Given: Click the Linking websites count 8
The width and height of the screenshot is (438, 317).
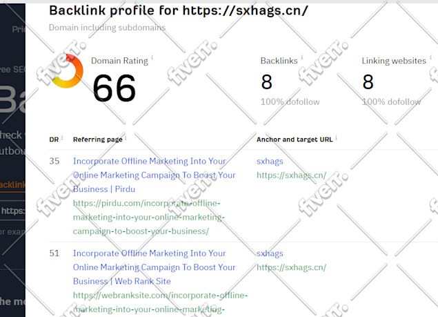Looking at the screenshot, I should [x=368, y=82].
